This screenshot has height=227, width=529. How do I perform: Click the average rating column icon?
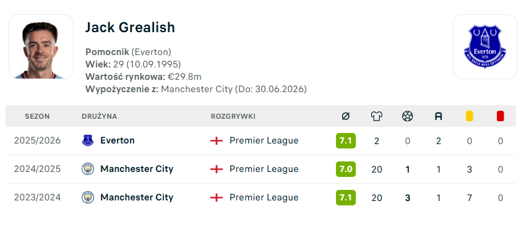click(x=345, y=116)
